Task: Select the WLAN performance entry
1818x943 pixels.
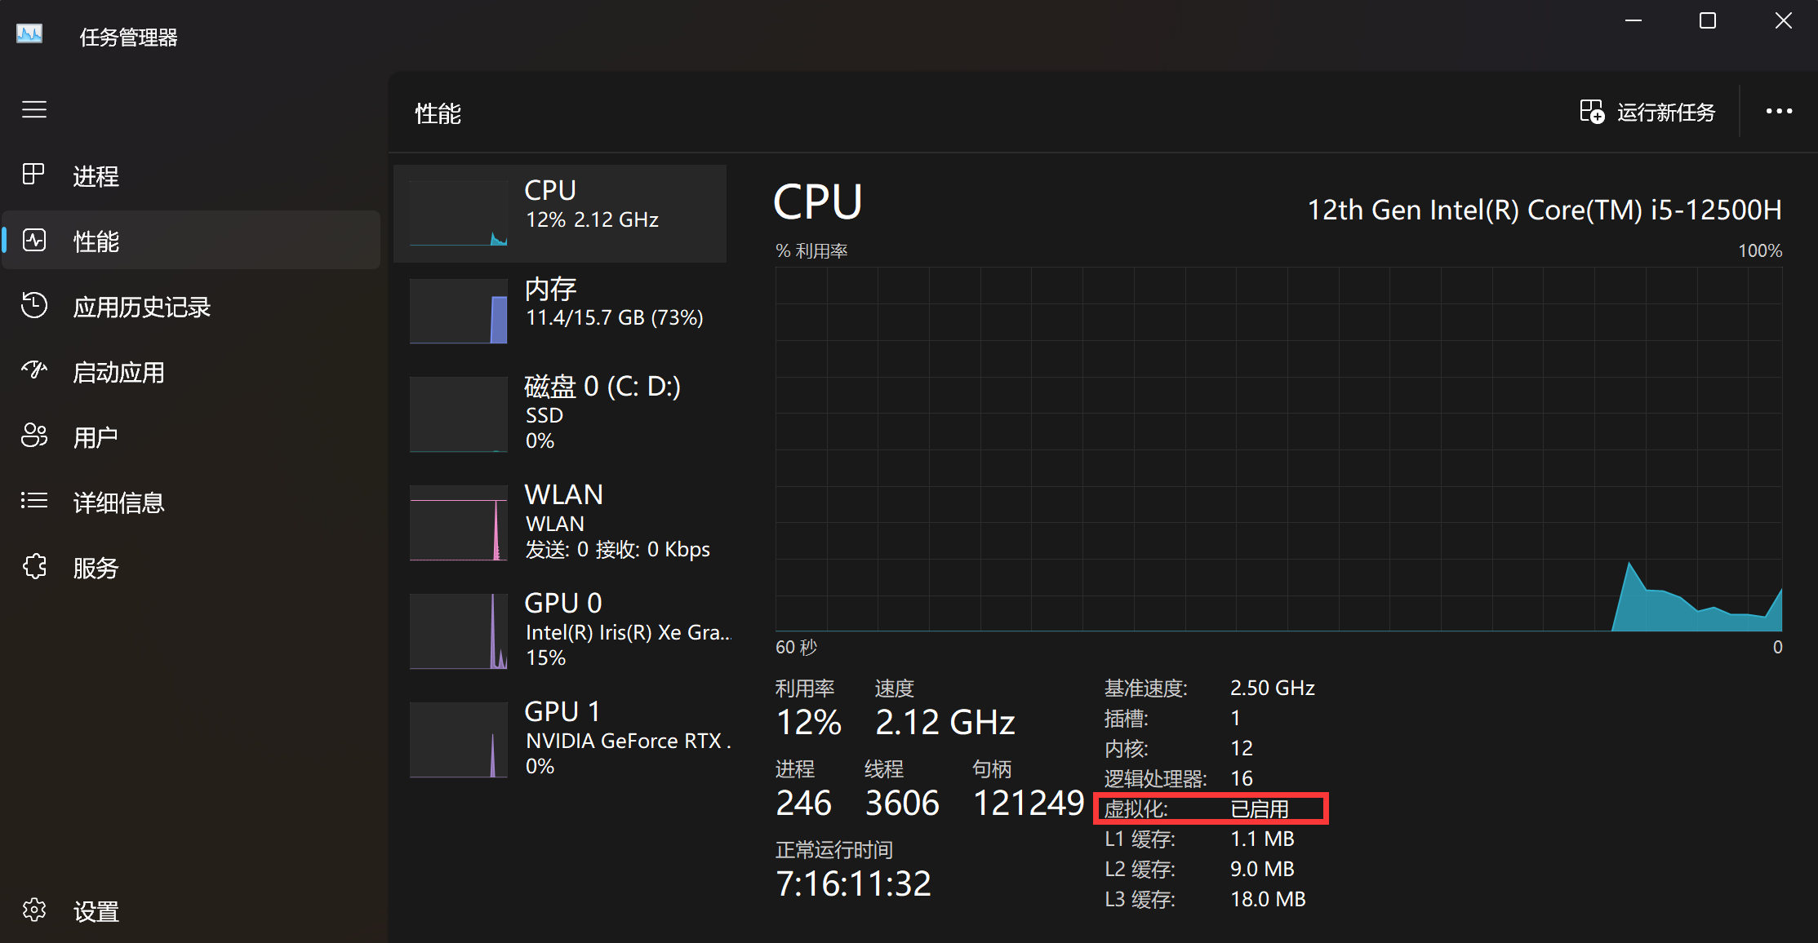Action: pos(560,522)
